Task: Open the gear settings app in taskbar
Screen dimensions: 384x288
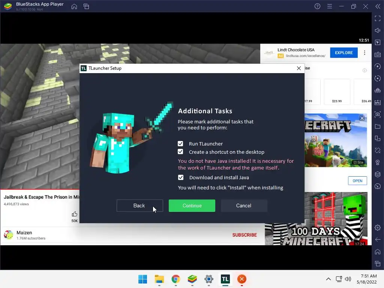Action: pos(208,279)
